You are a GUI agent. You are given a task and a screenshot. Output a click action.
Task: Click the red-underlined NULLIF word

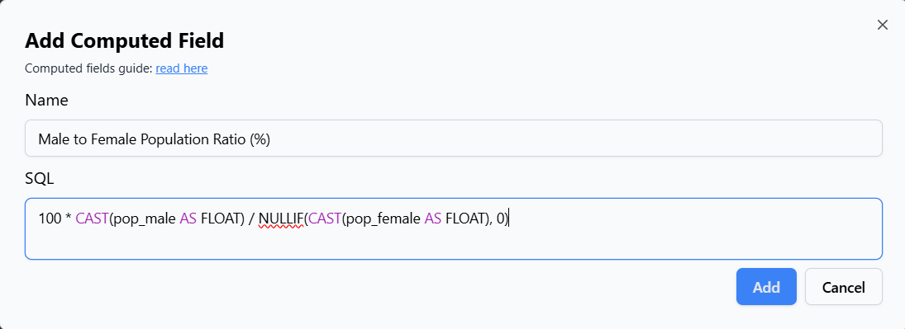click(281, 219)
